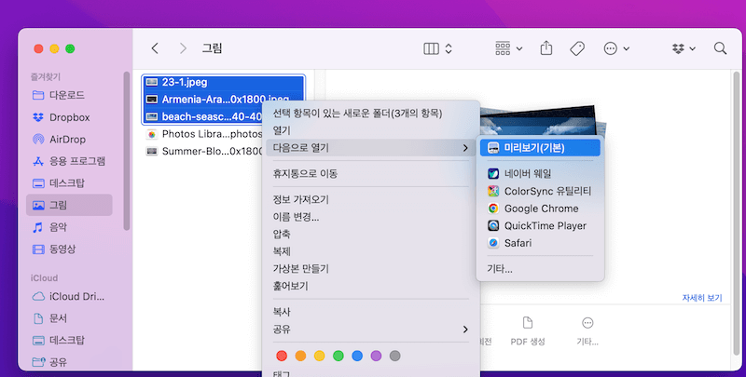This screenshot has height=377, width=746.
Task: Choose 열기 in the context menu
Action: [370, 130]
